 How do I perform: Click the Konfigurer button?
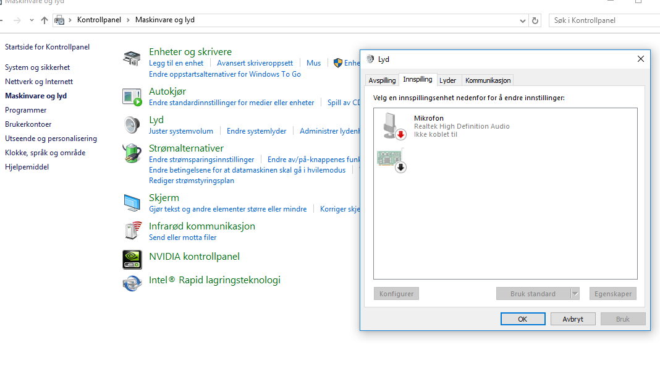pos(397,294)
